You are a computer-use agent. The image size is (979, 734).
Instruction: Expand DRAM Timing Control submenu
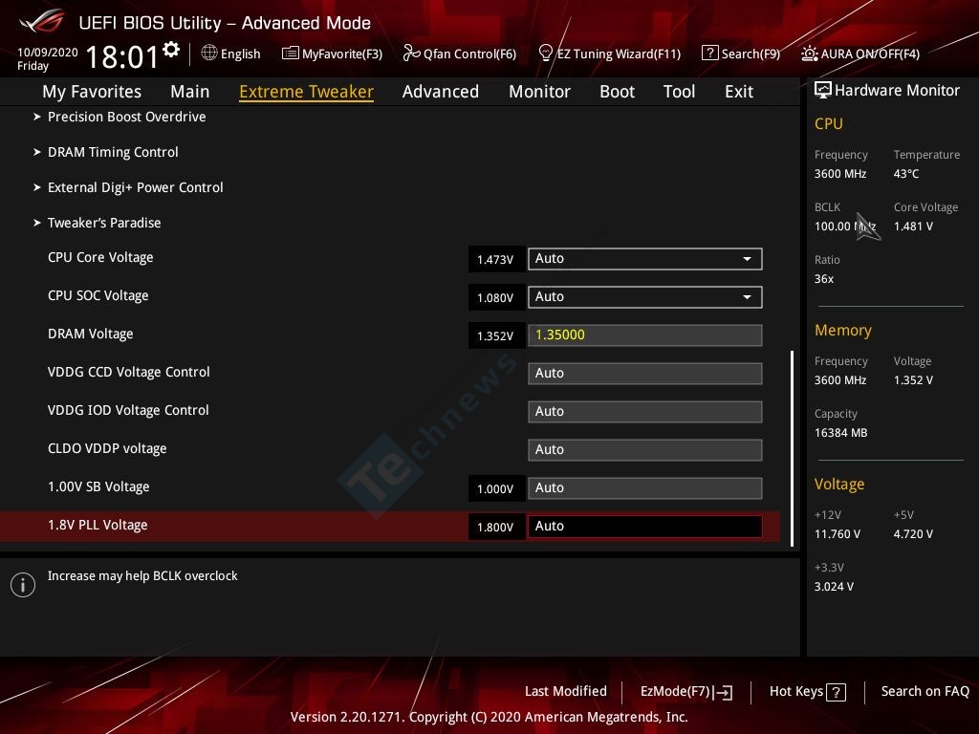point(113,152)
